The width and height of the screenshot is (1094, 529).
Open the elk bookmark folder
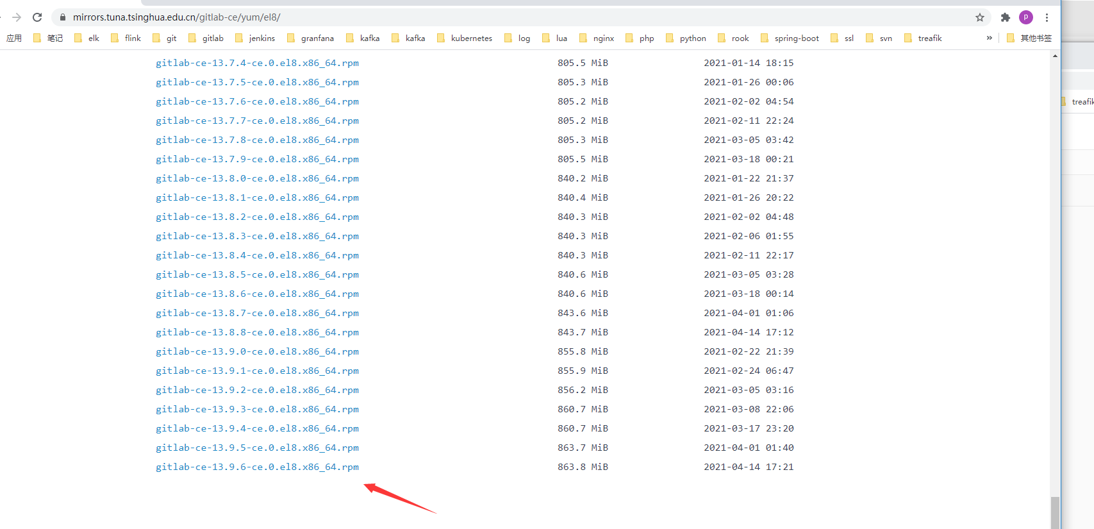(x=87, y=38)
